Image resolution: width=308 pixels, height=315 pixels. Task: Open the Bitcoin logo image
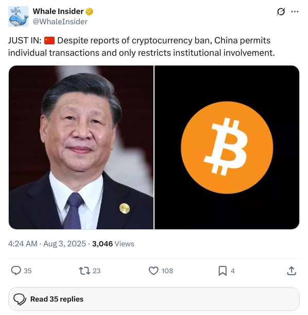[x=227, y=147]
